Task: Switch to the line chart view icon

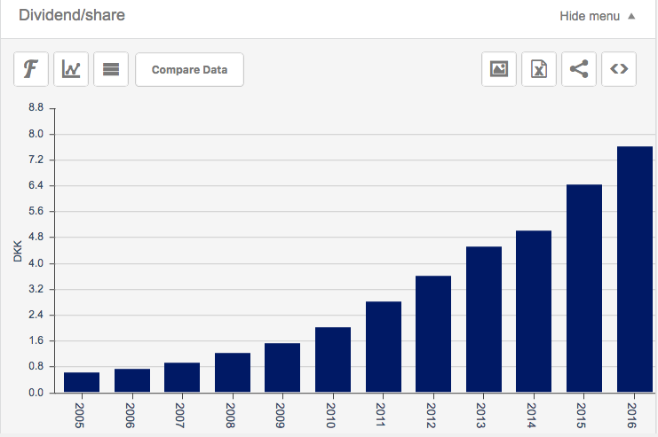Action: (71, 69)
